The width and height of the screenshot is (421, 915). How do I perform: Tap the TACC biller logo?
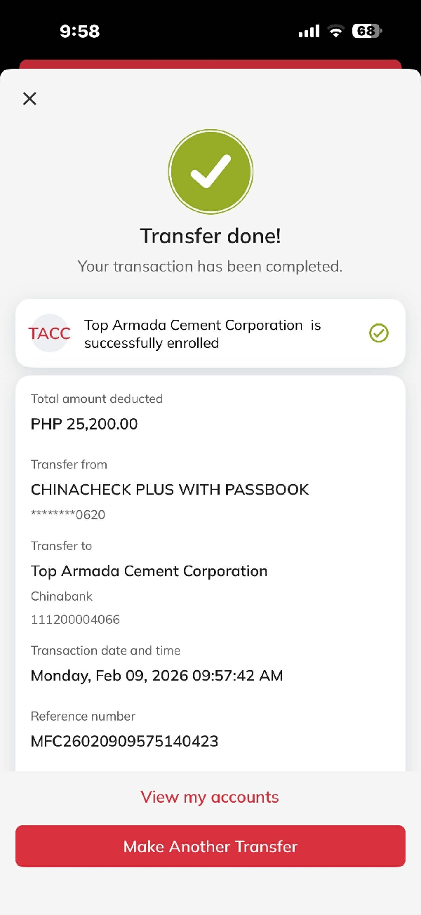50,333
